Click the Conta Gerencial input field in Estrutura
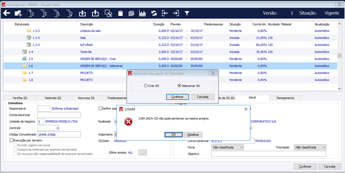 point(59,115)
